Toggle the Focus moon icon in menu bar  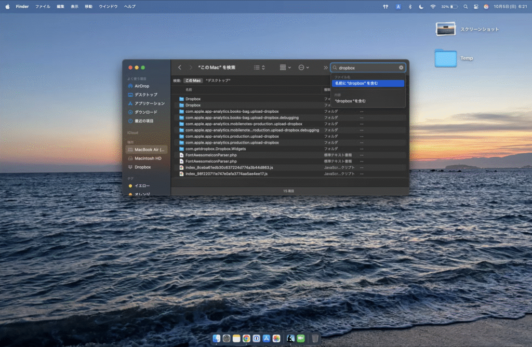(x=421, y=7)
